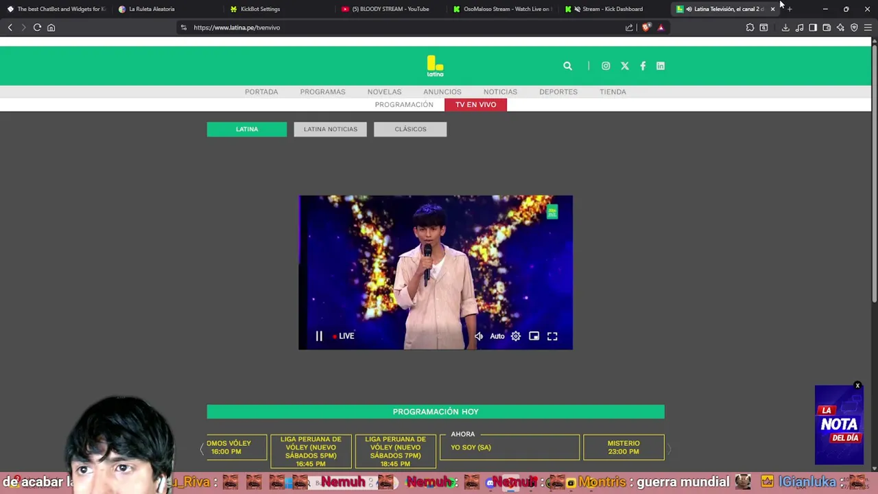Viewport: 878px width, 494px height.
Task: Reload the latina.pe page
Action: (37, 27)
